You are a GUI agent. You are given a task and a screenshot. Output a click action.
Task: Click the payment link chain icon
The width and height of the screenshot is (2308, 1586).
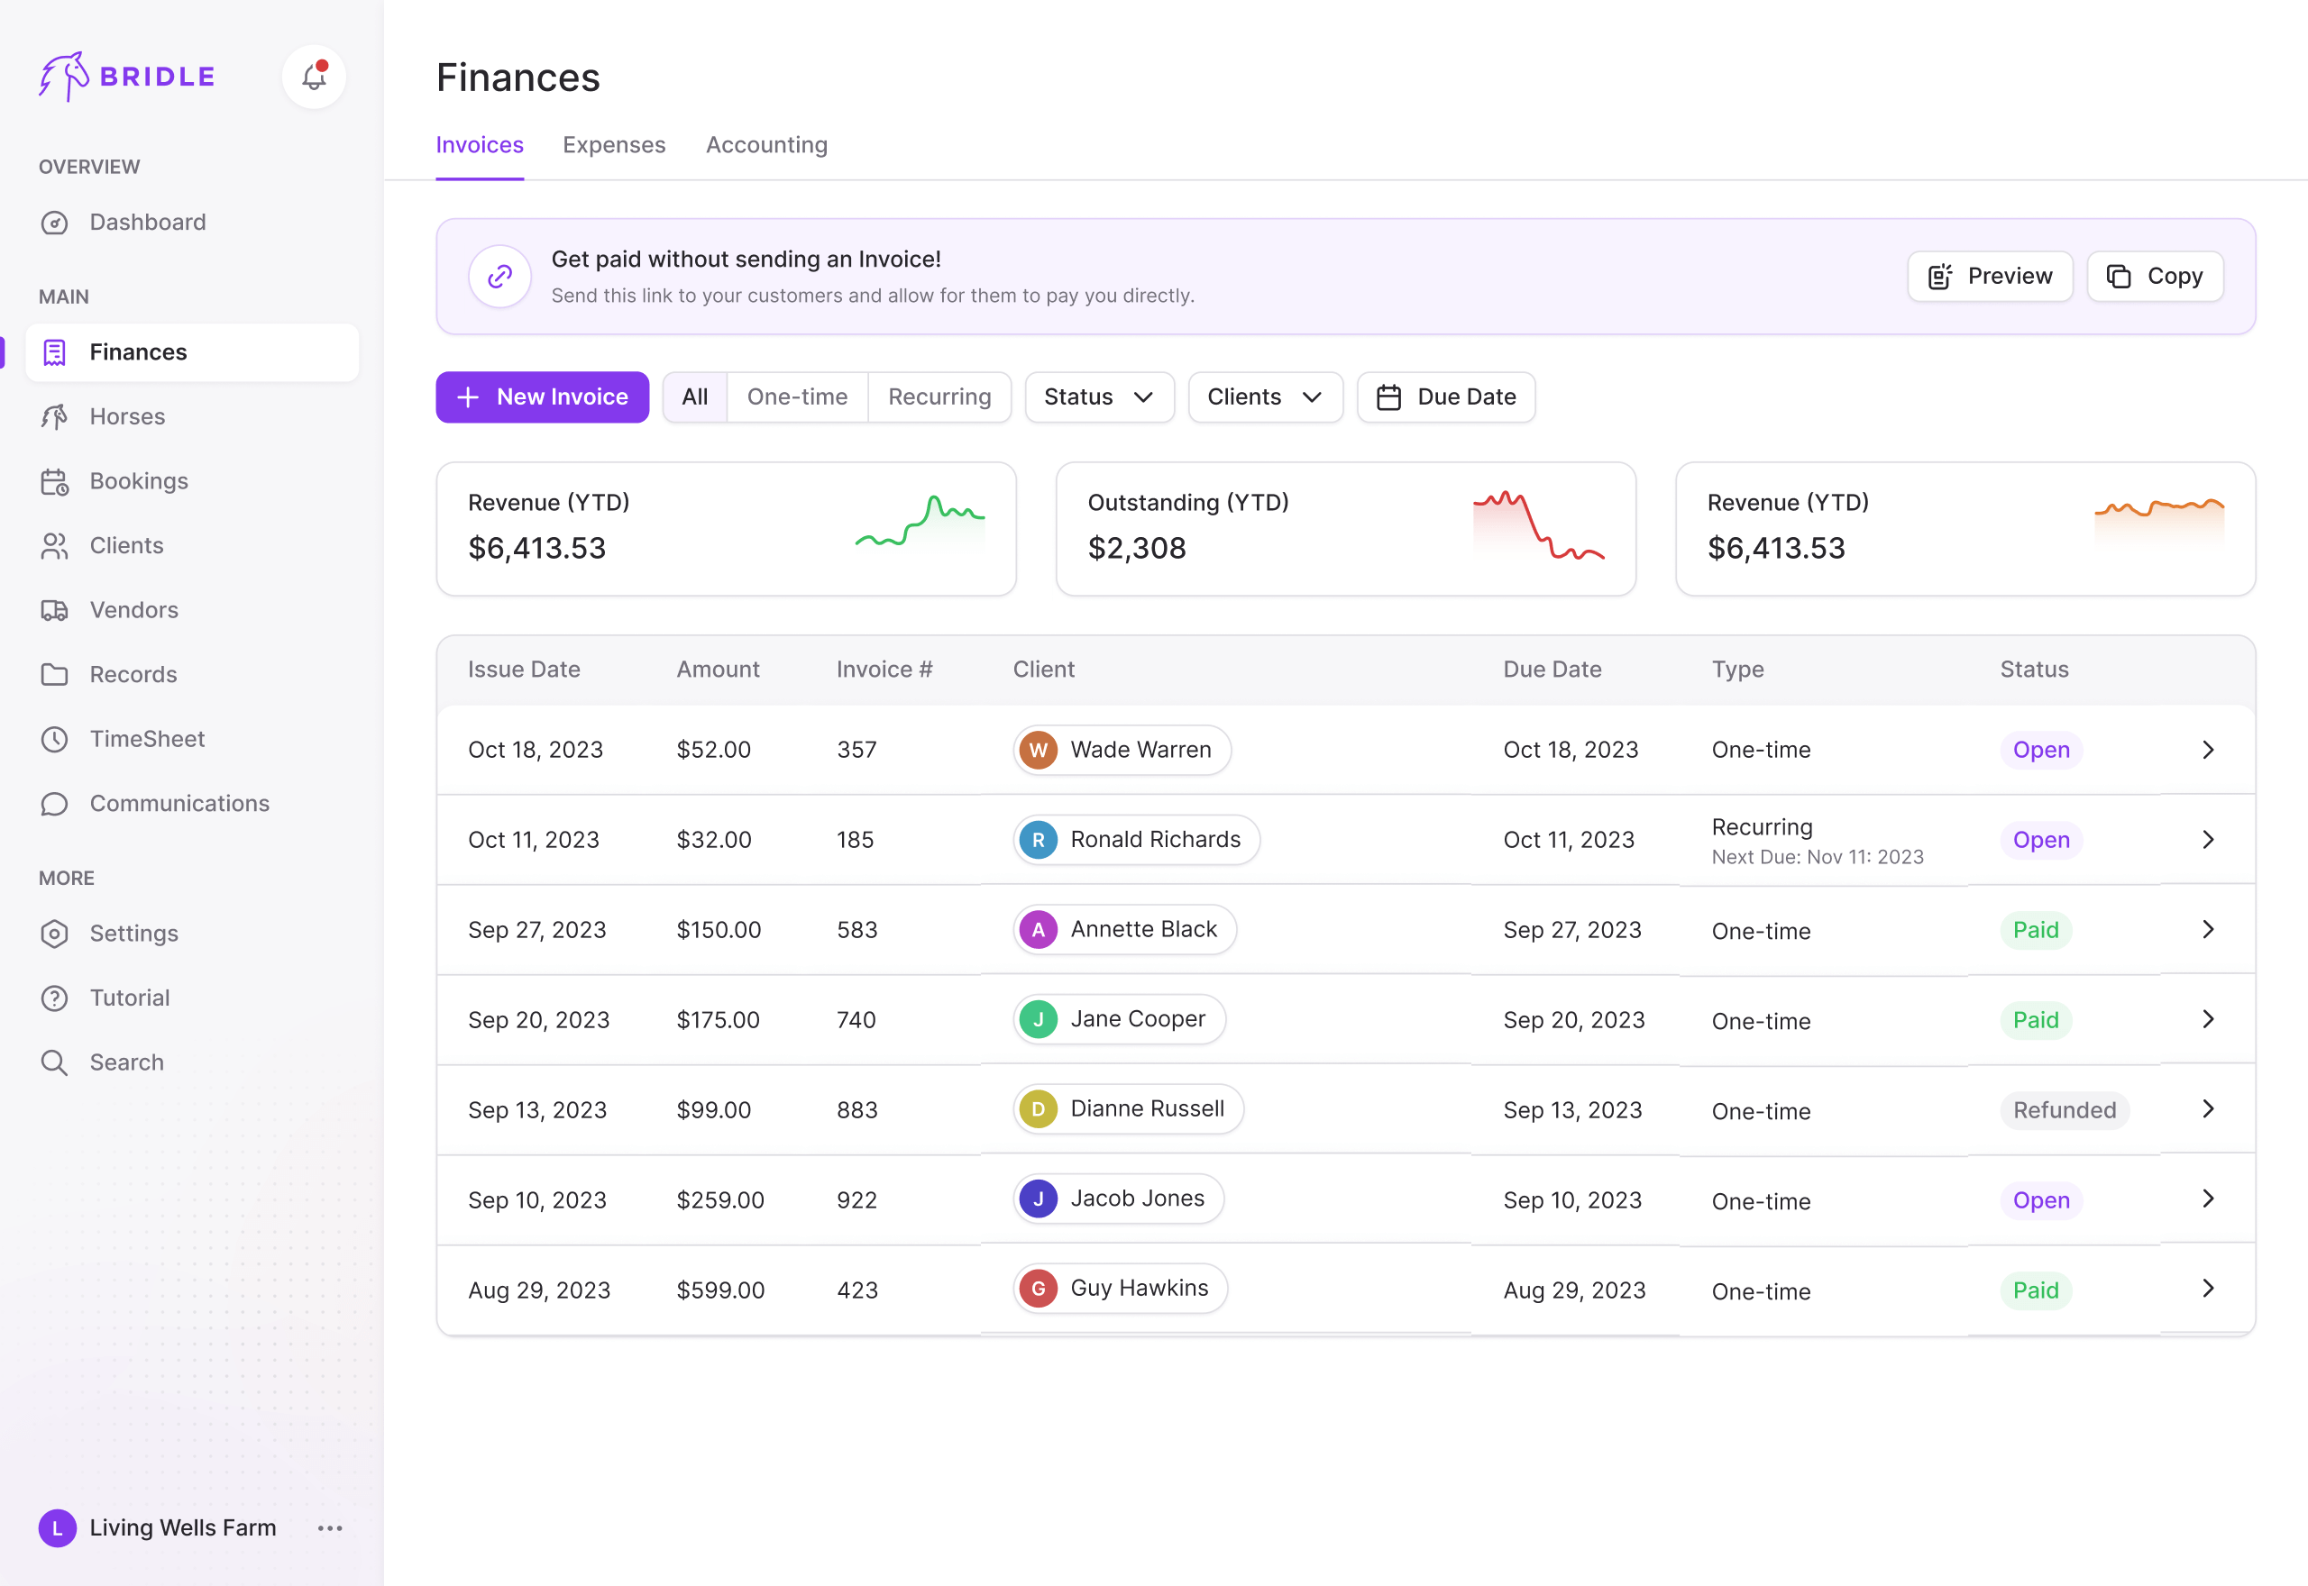500,277
